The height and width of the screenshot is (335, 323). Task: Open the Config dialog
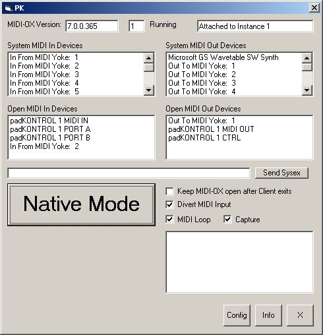237,315
